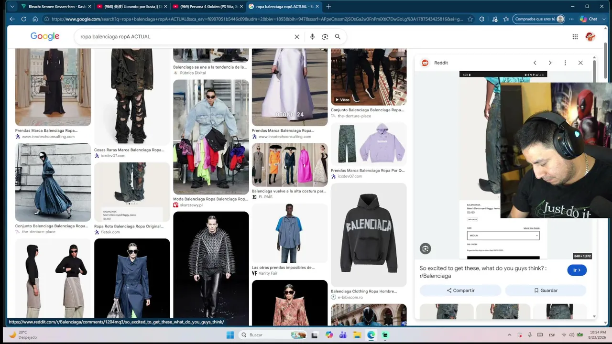Close the Bleach: Sennen Kessen-hen tab

[89, 7]
